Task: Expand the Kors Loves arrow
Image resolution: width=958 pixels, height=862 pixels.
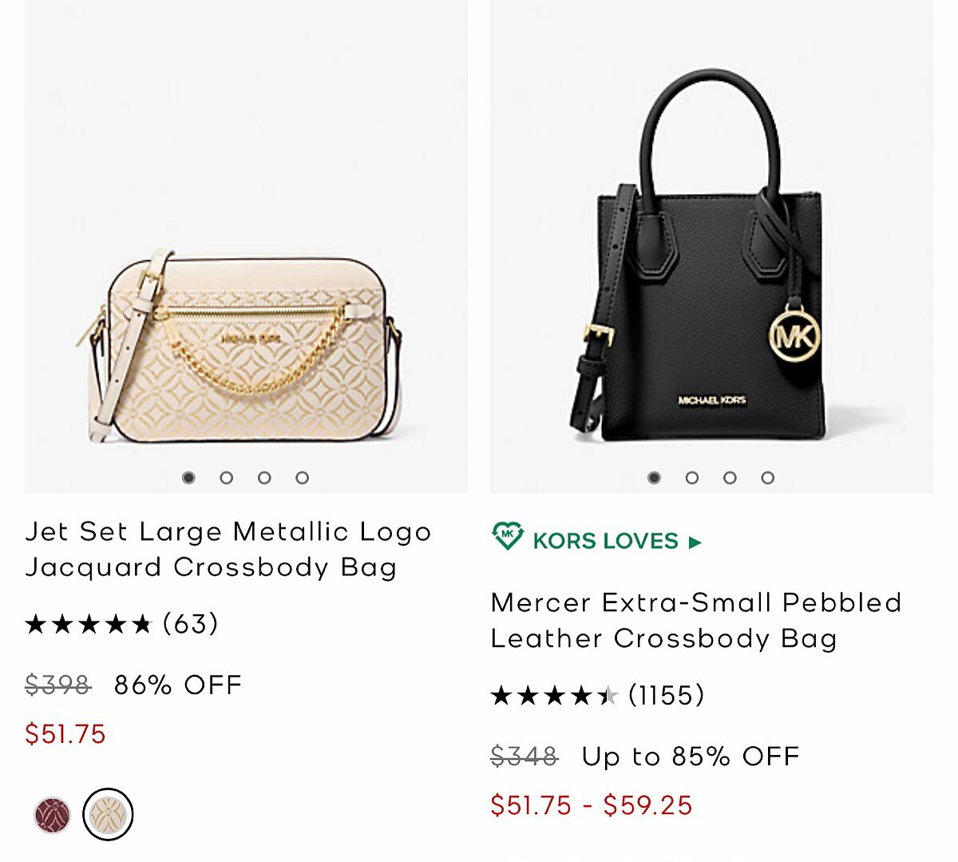Action: click(x=695, y=542)
